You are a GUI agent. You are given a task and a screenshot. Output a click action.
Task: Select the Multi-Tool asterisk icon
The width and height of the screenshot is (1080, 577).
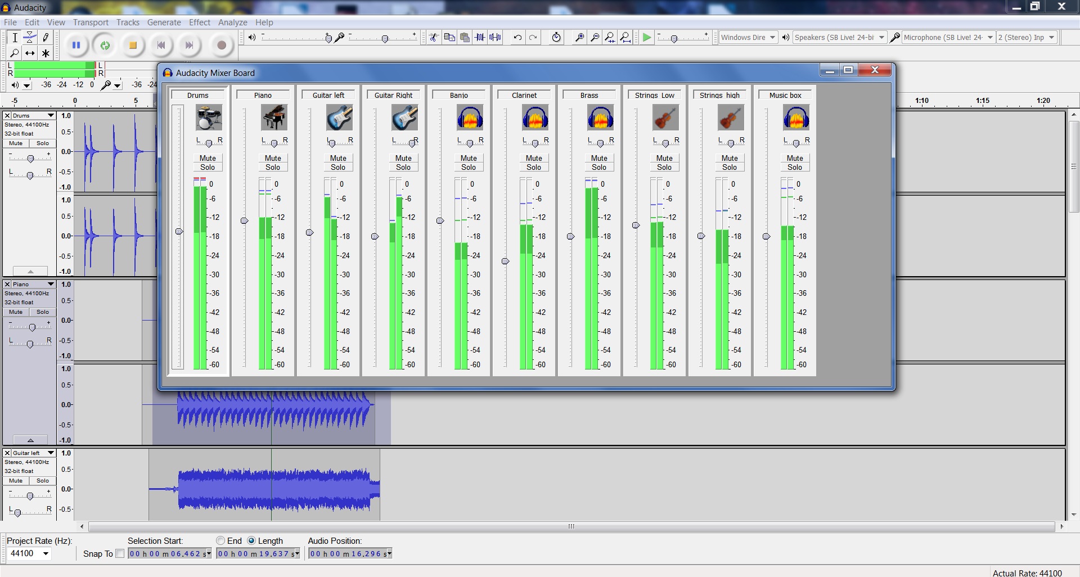(x=46, y=53)
